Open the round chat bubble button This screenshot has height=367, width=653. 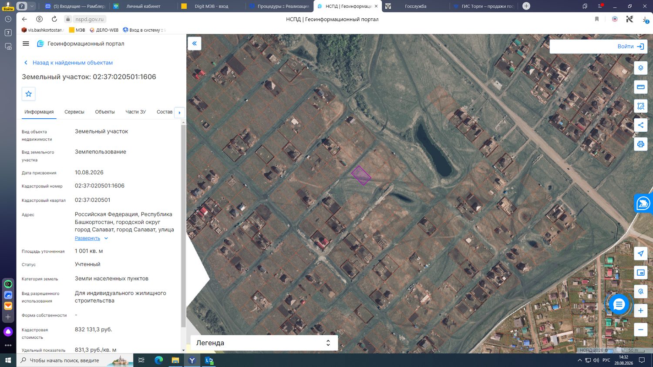point(619,304)
